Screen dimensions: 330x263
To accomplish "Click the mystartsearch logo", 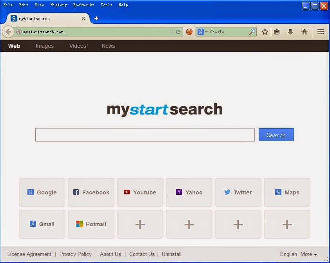I will pos(165,110).
